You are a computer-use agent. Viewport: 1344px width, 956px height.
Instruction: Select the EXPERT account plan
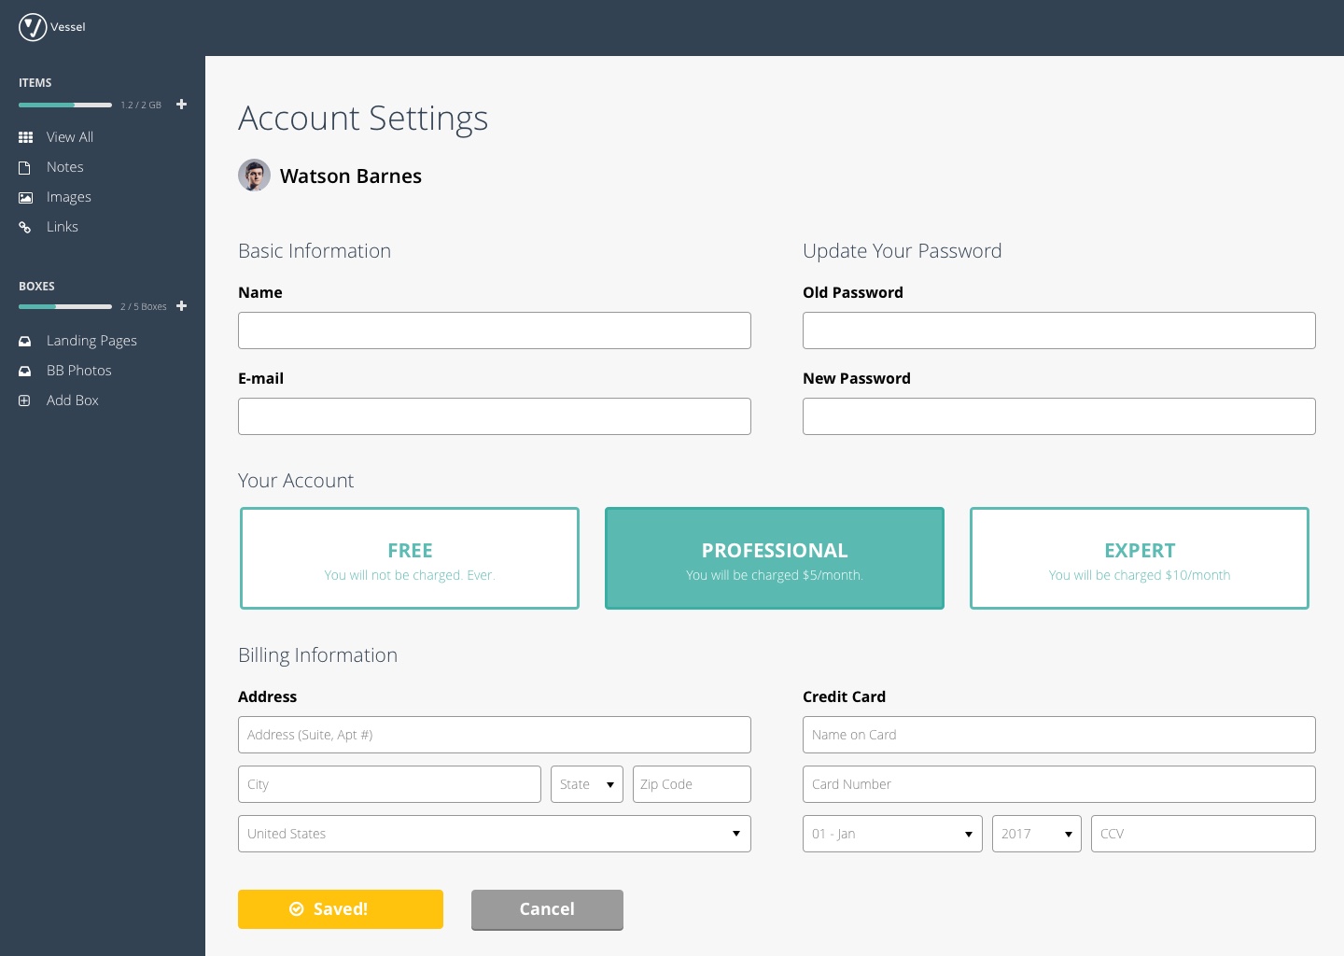[1140, 558]
